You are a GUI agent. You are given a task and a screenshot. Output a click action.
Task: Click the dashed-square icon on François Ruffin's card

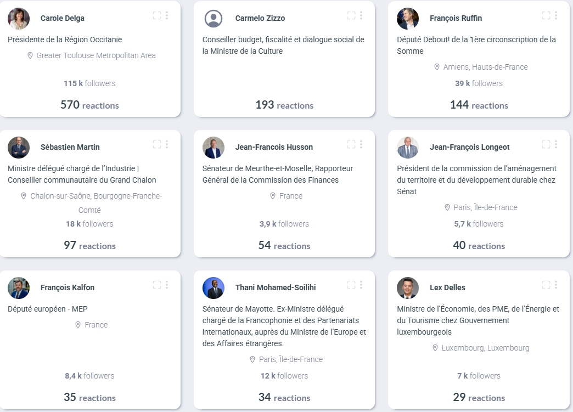(546, 16)
